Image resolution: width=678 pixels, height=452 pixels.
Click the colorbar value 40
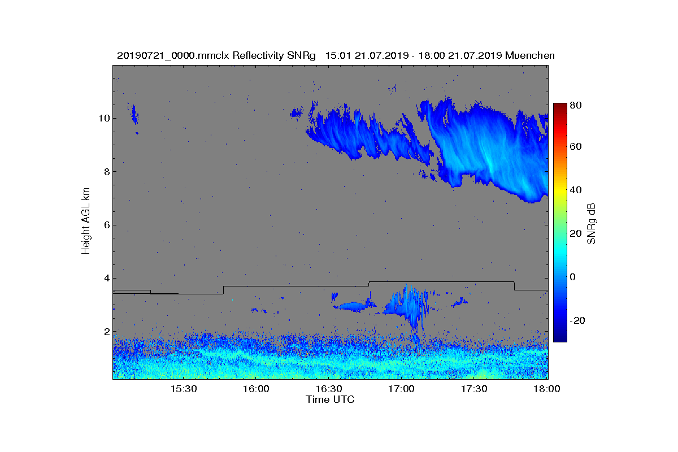pyautogui.click(x=576, y=190)
